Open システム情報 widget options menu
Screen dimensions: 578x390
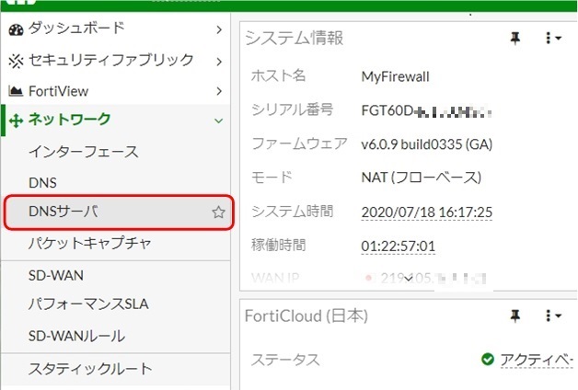(552, 38)
